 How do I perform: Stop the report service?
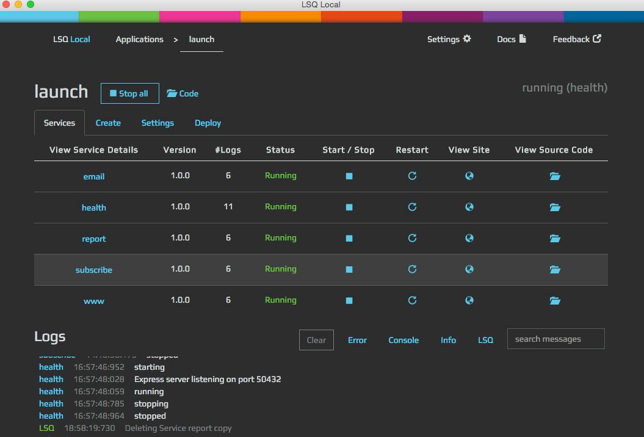[x=349, y=239]
